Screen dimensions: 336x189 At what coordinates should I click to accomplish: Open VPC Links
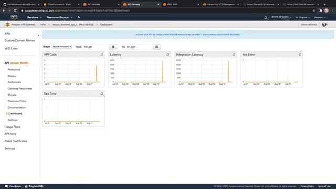tap(11, 49)
